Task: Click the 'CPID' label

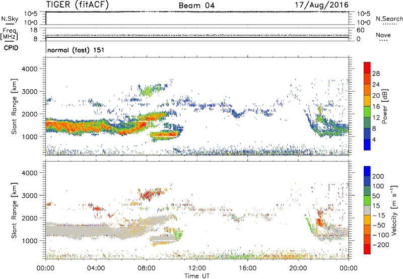Action: tap(11, 48)
